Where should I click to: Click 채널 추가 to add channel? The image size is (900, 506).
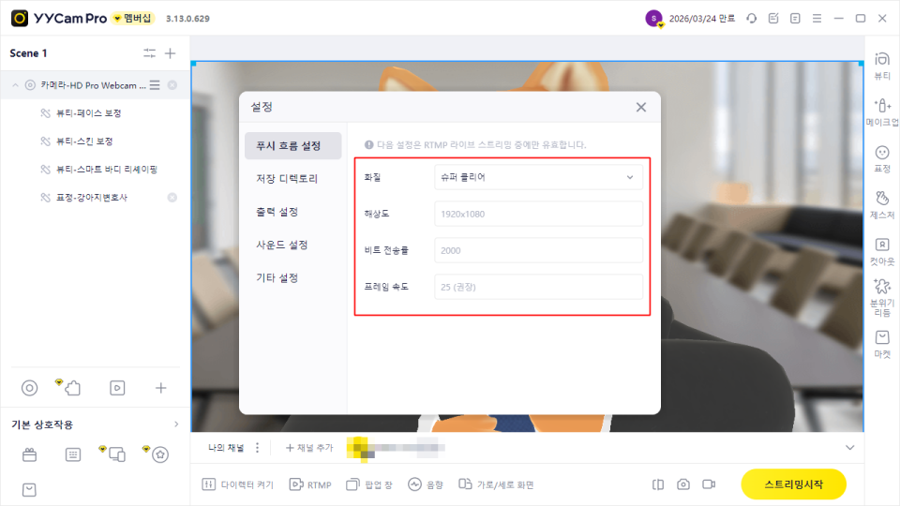coord(309,448)
